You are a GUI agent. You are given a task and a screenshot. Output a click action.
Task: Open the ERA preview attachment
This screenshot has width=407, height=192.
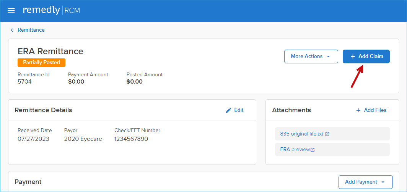(295, 150)
